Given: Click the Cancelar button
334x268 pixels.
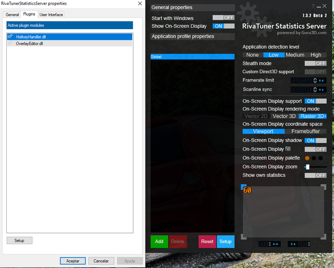Looking at the screenshot, I should pyautogui.click(x=101, y=261).
